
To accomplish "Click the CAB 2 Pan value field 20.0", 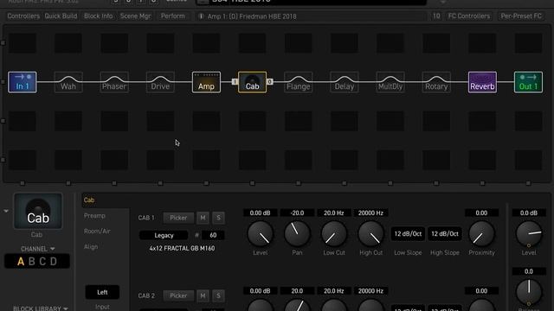I will (x=297, y=291).
